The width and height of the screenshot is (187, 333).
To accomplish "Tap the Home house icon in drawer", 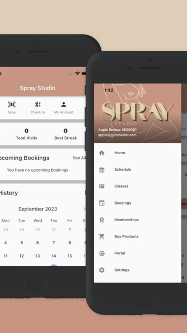I will click(102, 153).
